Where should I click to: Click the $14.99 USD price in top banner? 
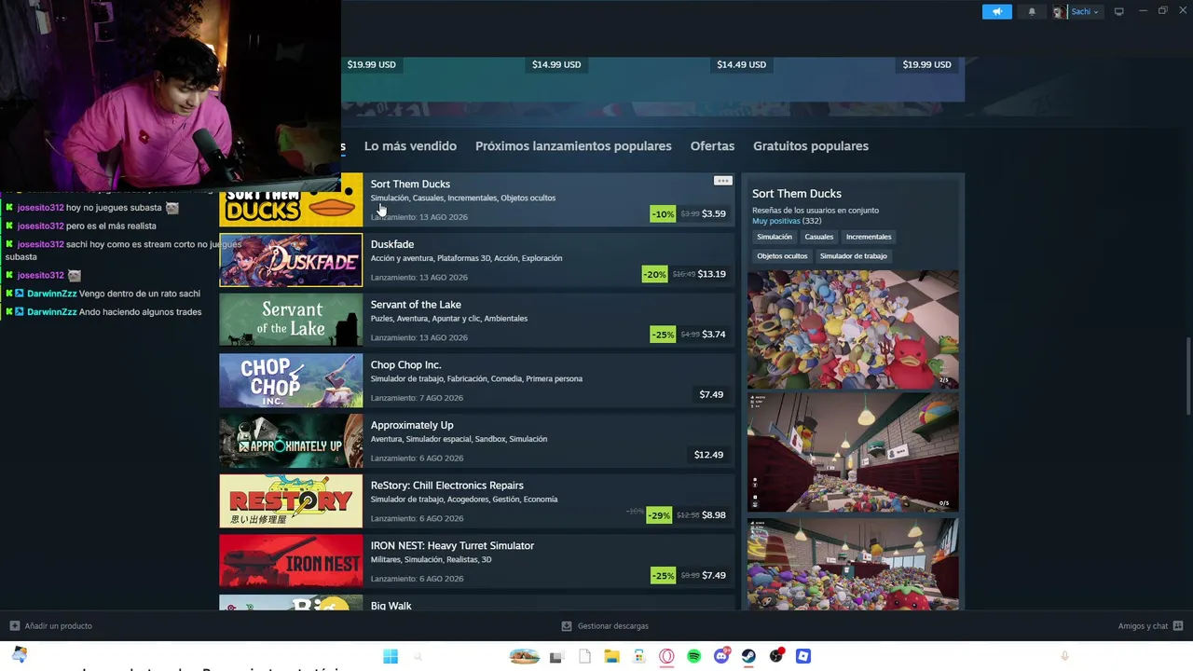[x=556, y=65]
